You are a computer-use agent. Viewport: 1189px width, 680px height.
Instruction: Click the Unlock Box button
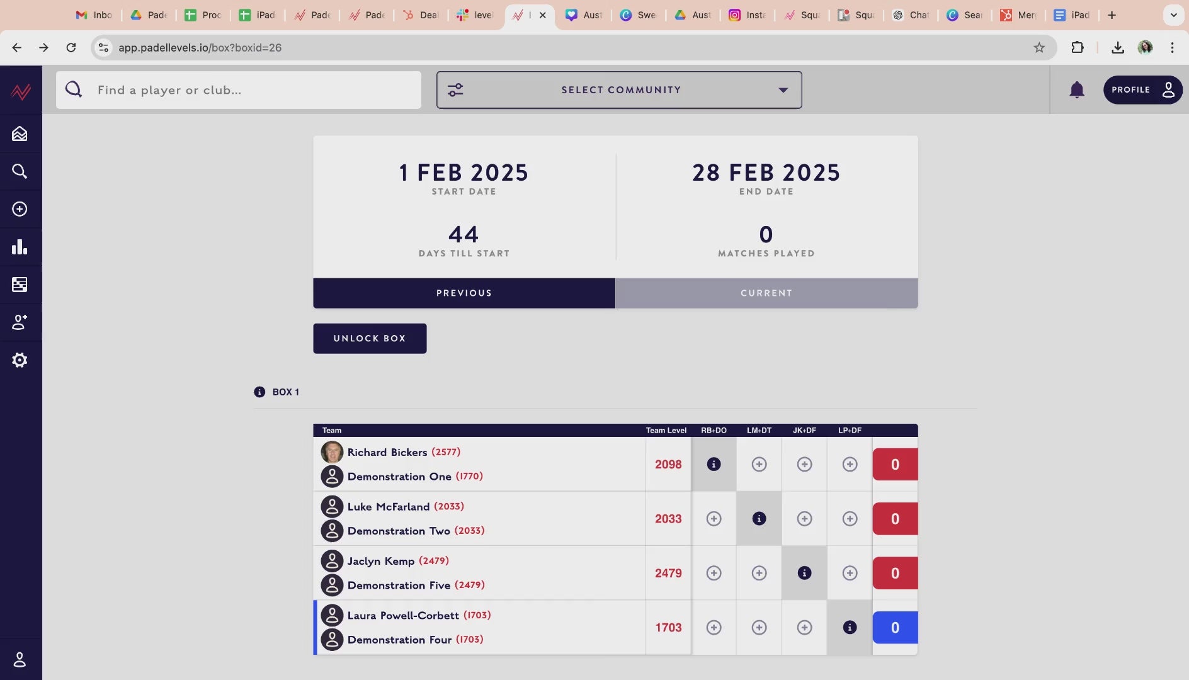point(370,339)
